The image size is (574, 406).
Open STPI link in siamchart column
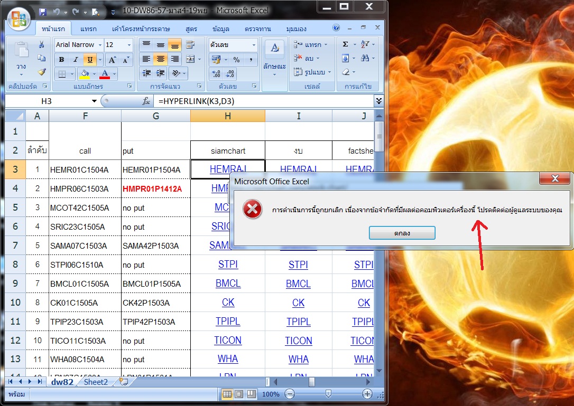click(228, 265)
